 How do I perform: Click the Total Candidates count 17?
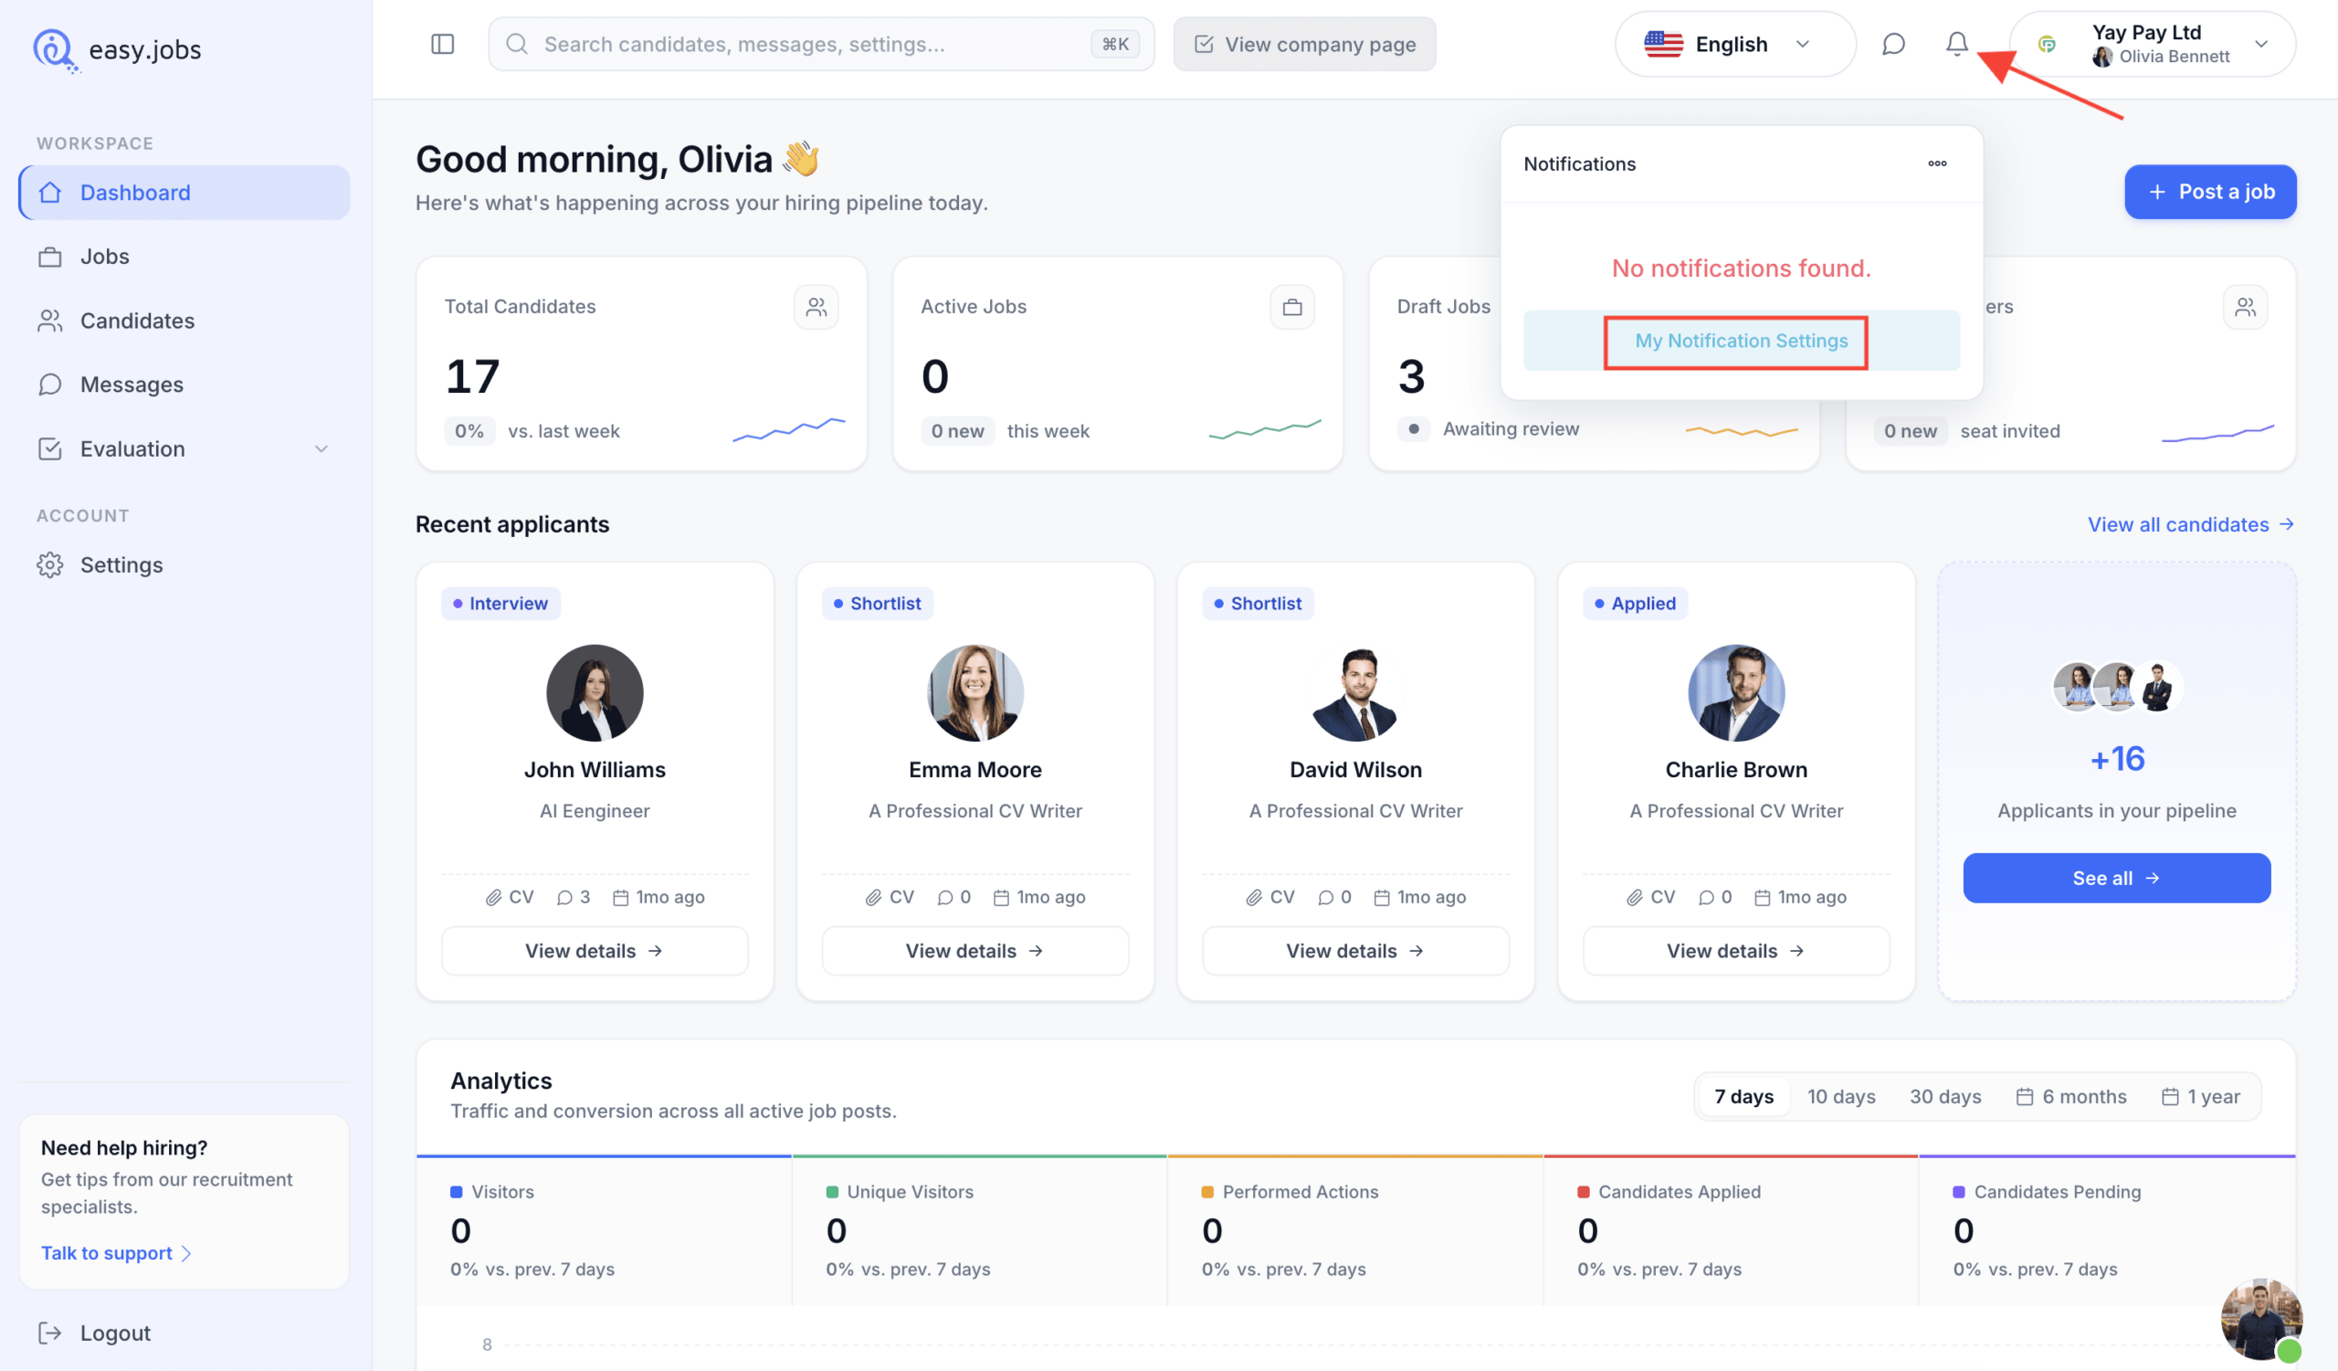pyautogui.click(x=472, y=375)
